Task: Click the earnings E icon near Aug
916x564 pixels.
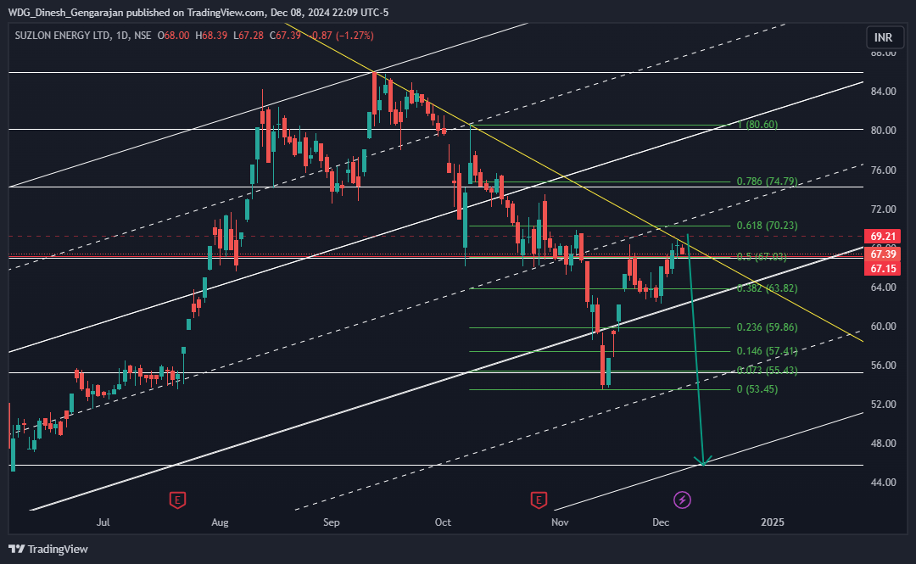Action: 177,500
